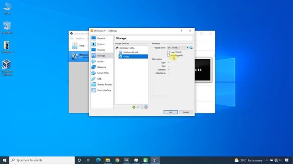The image size is (293, 164).
Task: Maximize the VirtualBox Manager window
Action: (201, 34)
